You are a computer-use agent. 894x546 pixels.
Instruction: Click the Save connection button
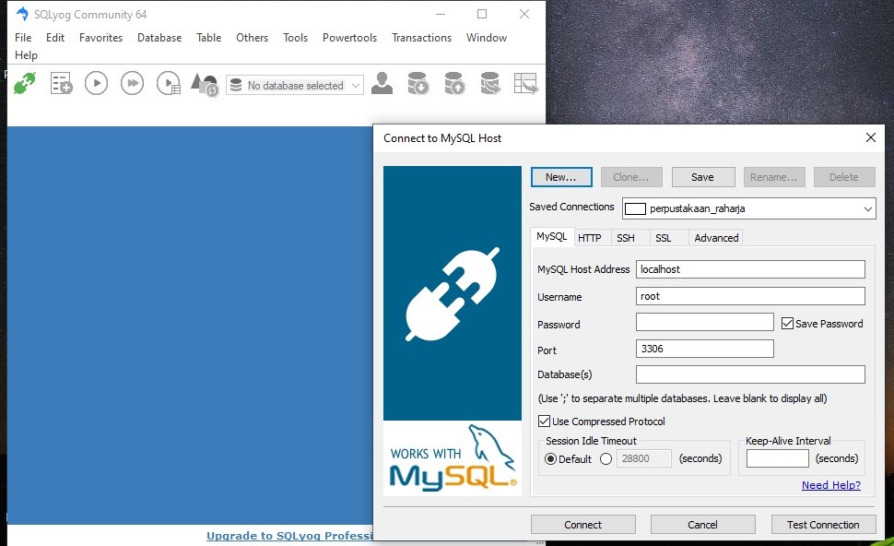click(702, 177)
